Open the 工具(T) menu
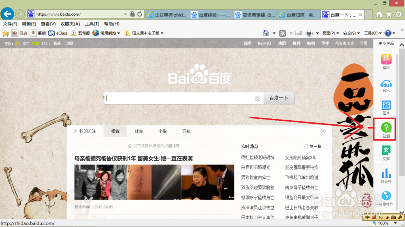This screenshot has width=405, height=227. 92,24
